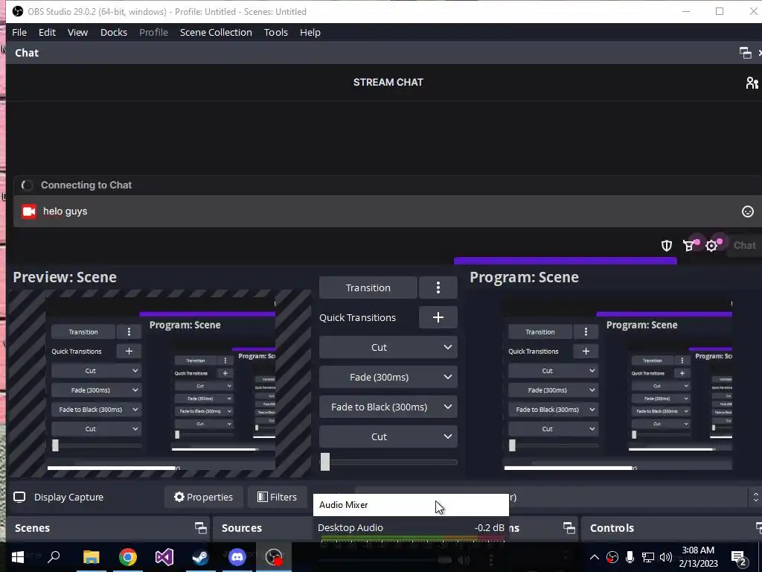This screenshot has width=762, height=572.
Task: Float the Scenes dock
Action: [201, 528]
